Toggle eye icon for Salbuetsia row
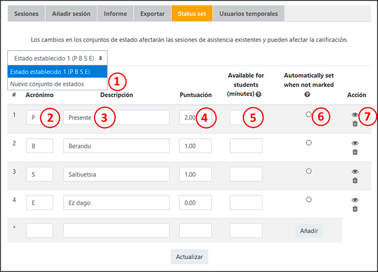This screenshot has width=378, height=272. pyautogui.click(x=355, y=171)
